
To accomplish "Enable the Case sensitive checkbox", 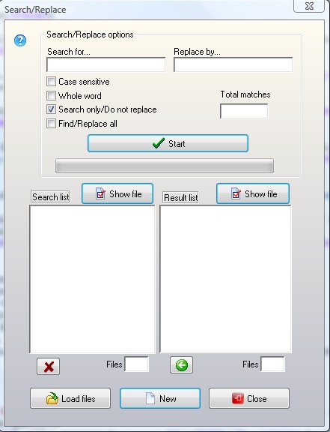I will point(51,82).
